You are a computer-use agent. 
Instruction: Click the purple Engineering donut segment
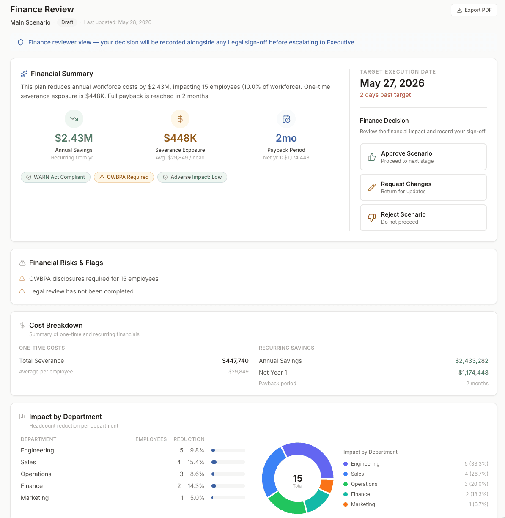coord(314,453)
